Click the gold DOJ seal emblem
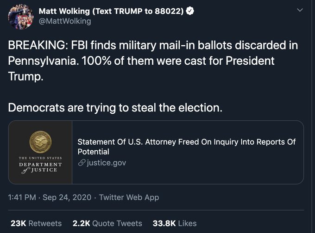Screen dimensions: 315x233 click(x=40, y=141)
